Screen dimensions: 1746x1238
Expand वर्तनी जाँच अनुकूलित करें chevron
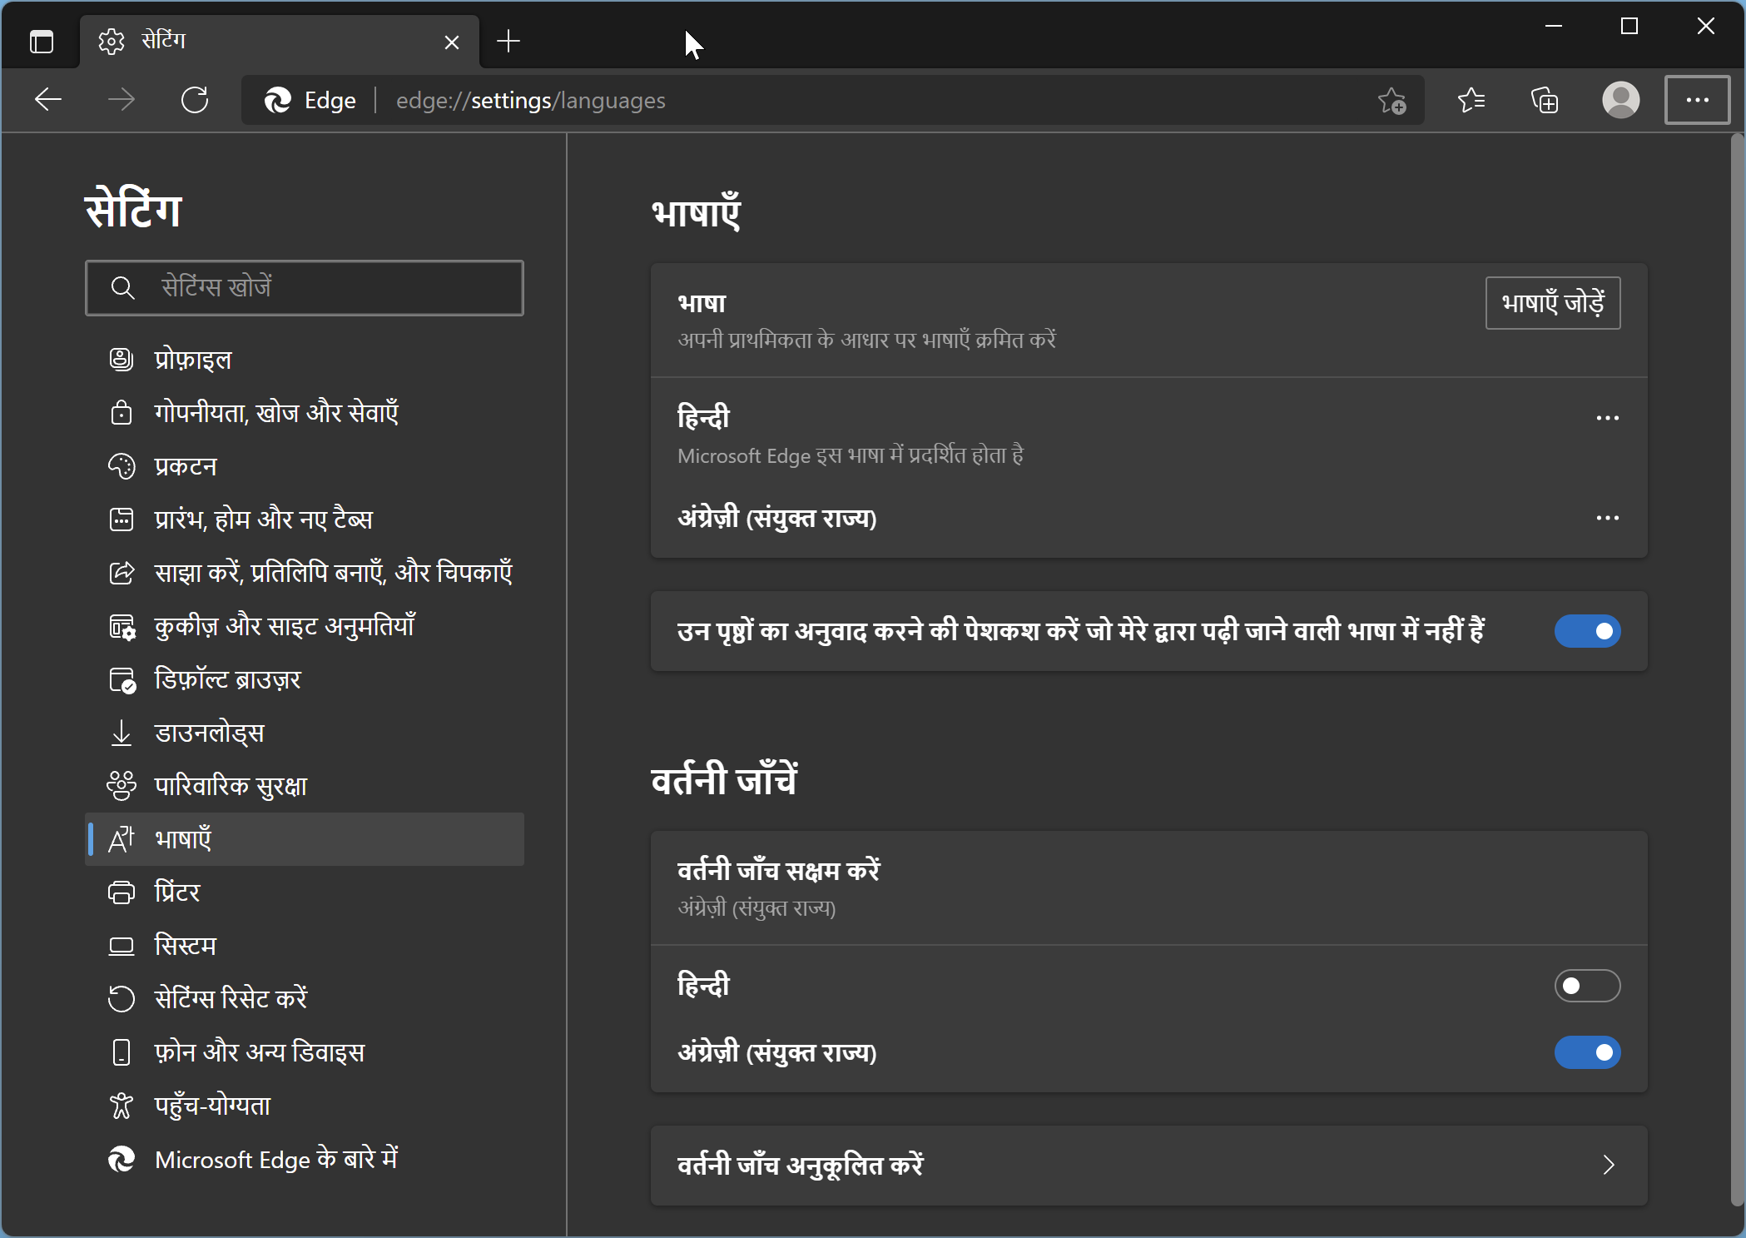(x=1608, y=1165)
